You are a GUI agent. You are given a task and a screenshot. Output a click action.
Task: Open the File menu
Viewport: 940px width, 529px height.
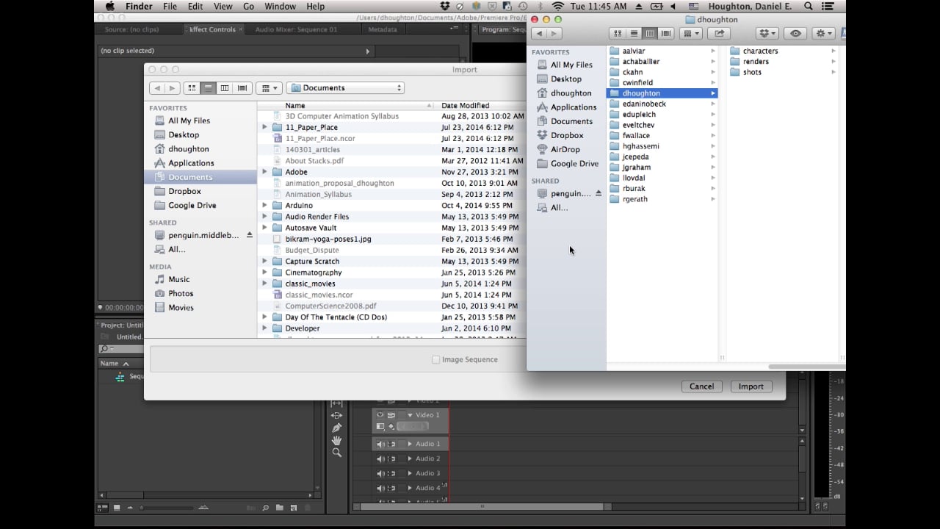click(x=170, y=7)
